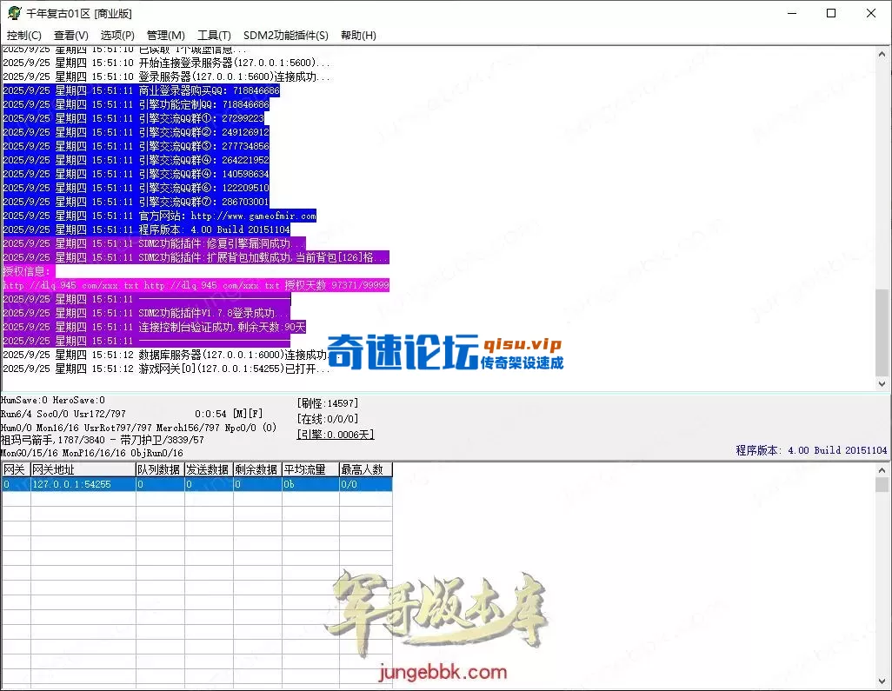
Task: Click the 队列数据 column header
Action: 160,469
